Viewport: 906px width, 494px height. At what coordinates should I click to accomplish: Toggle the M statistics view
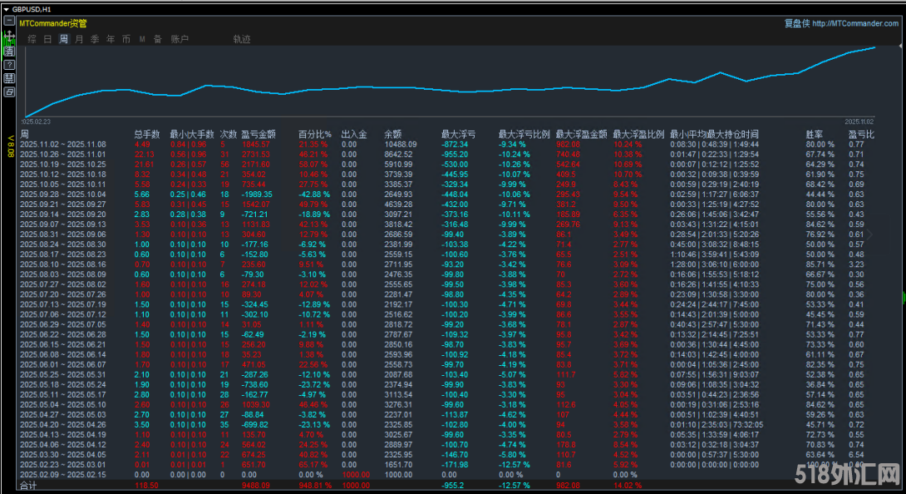click(141, 39)
